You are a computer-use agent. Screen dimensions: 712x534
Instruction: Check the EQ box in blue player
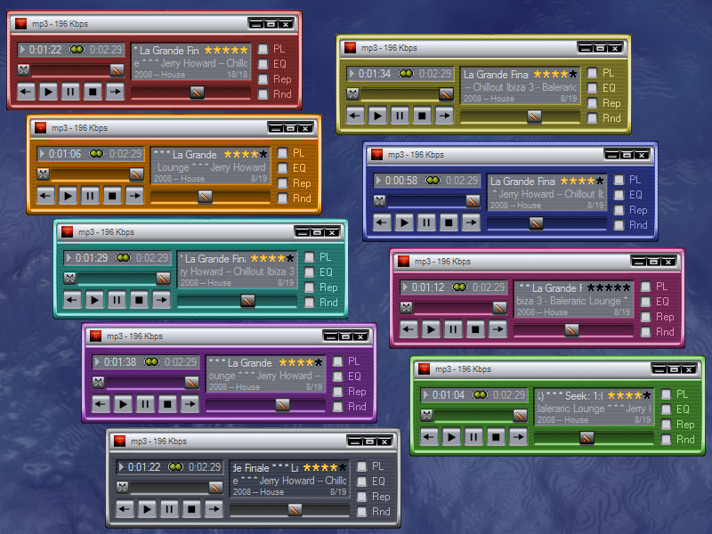click(x=619, y=195)
